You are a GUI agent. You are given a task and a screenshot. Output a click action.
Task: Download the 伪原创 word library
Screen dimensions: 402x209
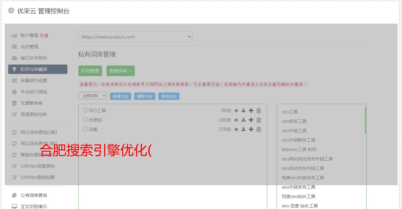click(243, 120)
